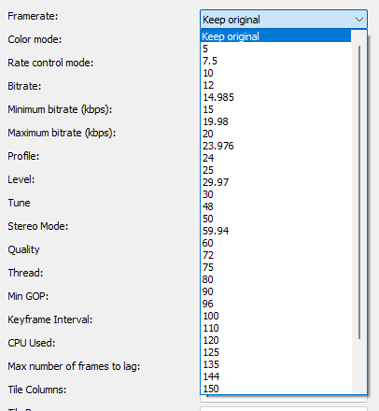
Task: Click the 48 option in the list
Action: pos(275,206)
